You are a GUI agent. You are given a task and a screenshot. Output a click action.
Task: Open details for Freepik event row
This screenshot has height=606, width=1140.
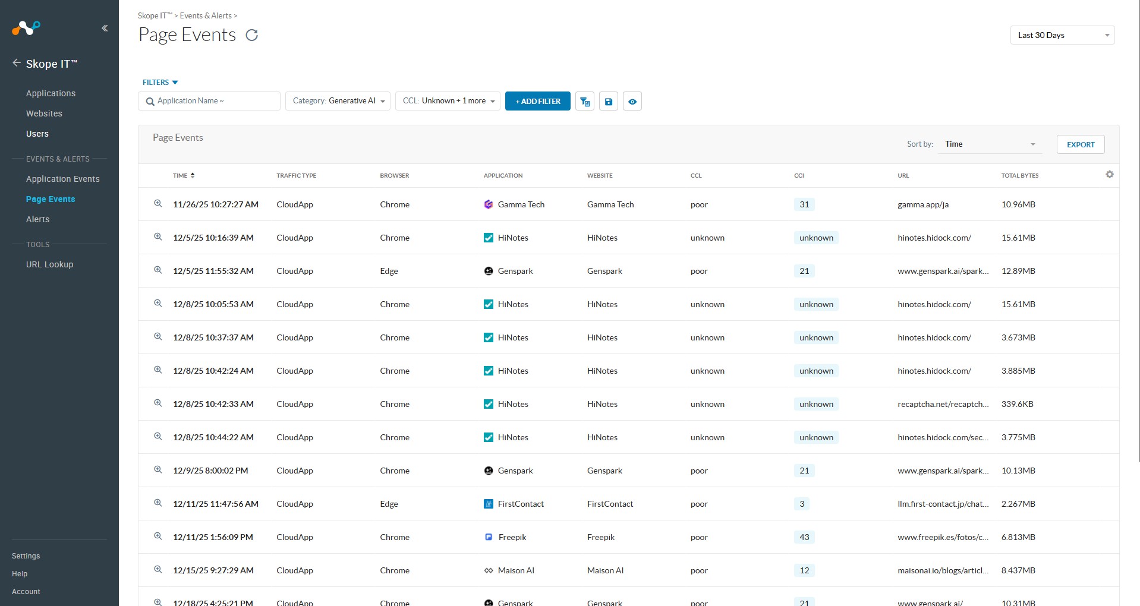point(158,536)
